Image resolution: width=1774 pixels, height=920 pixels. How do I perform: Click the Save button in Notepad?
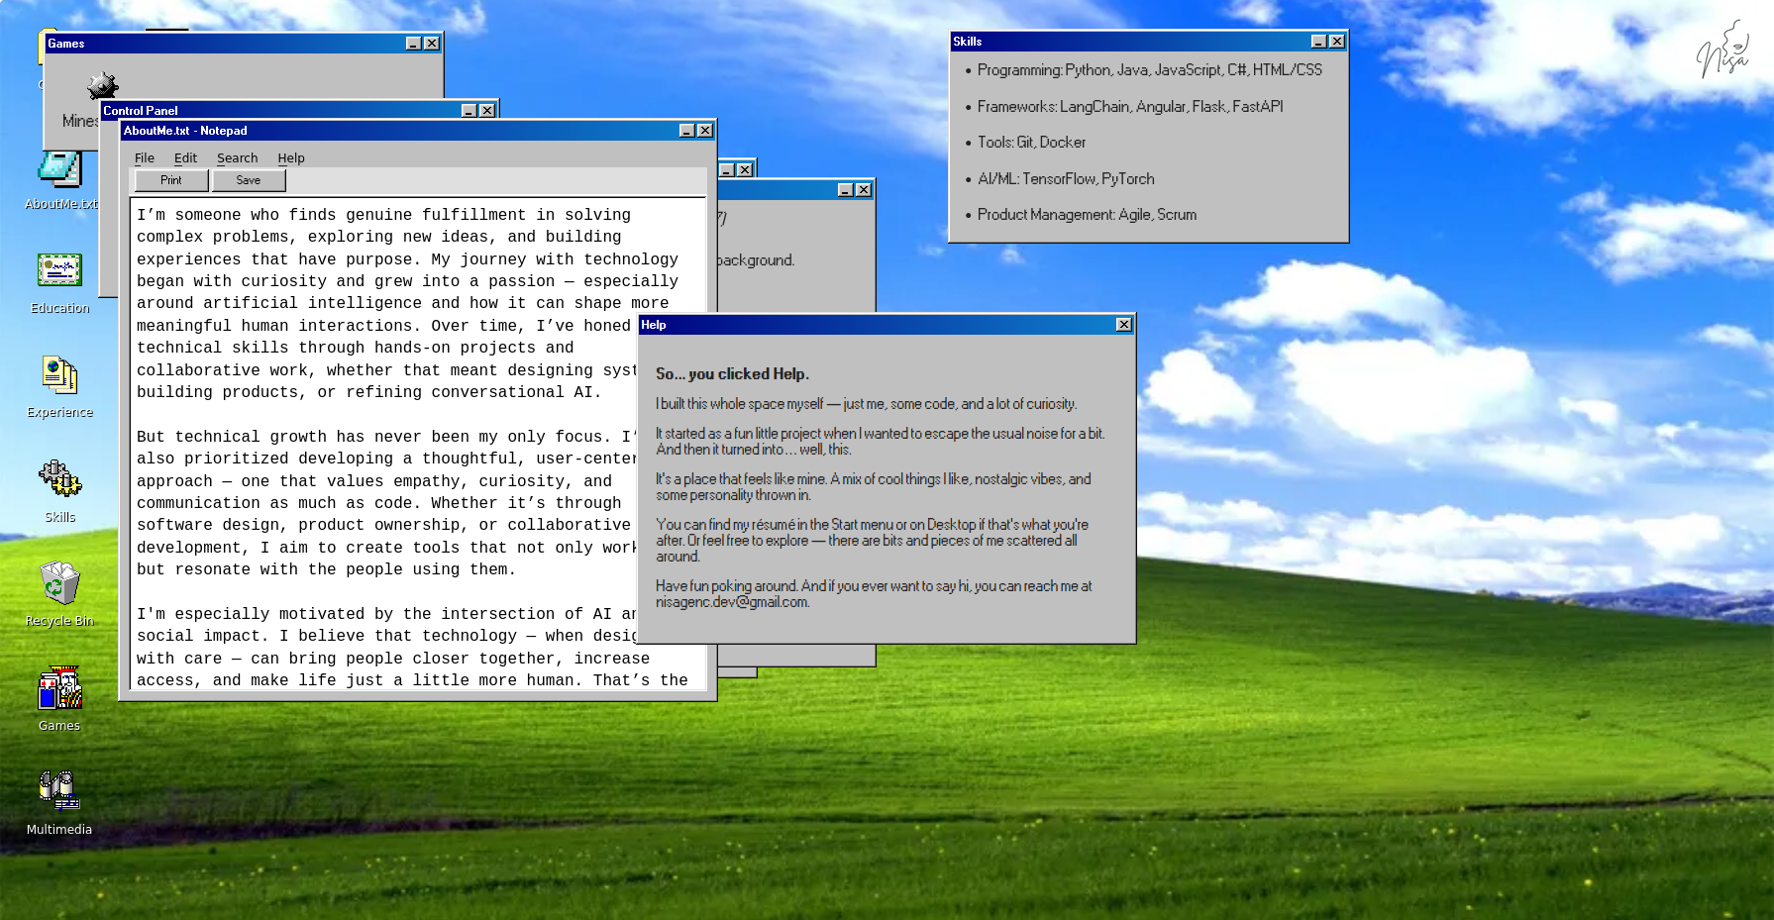[249, 180]
